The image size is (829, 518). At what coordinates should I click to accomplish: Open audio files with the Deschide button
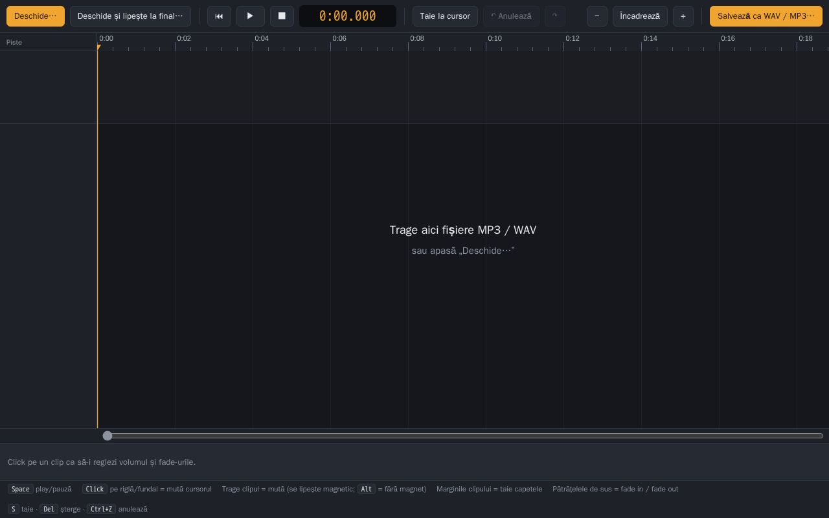click(36, 16)
